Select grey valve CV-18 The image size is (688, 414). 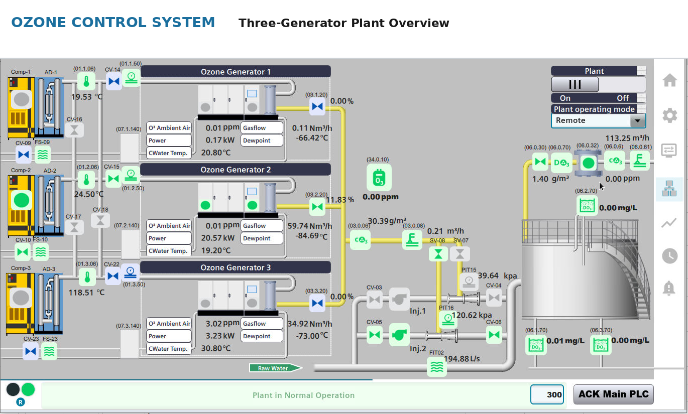pyautogui.click(x=100, y=220)
